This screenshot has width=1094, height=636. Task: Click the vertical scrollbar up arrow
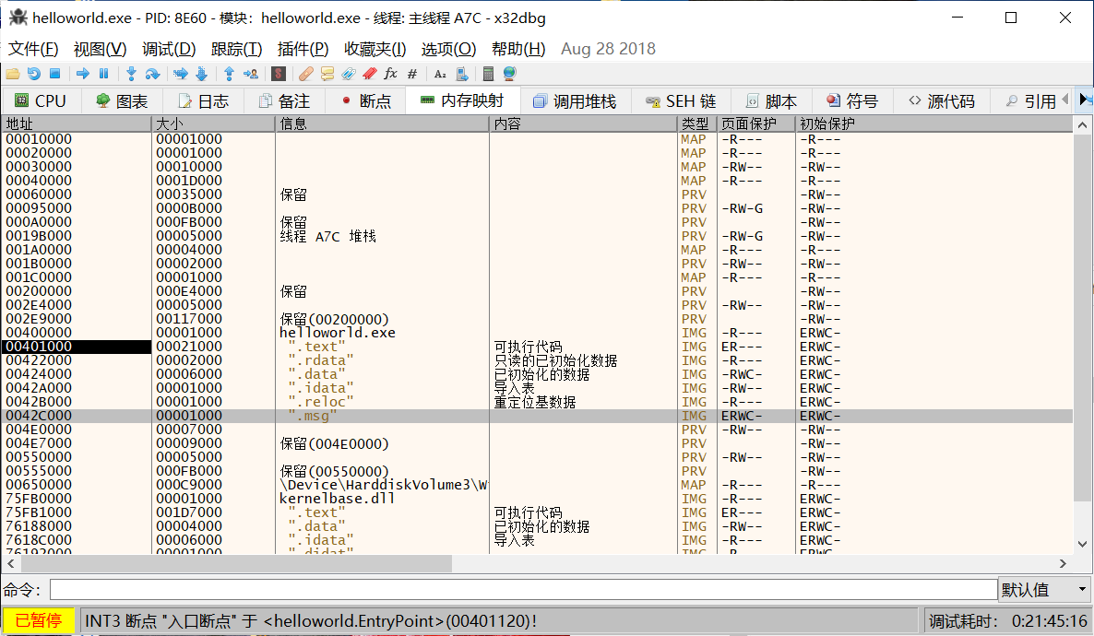(1082, 124)
